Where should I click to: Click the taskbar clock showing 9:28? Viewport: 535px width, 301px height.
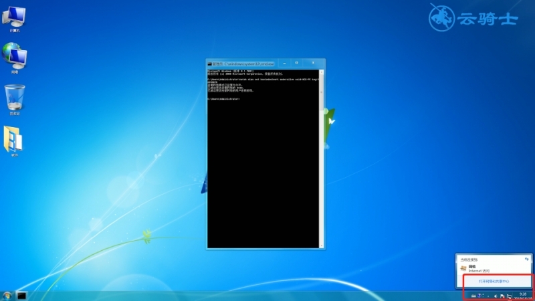click(523, 296)
